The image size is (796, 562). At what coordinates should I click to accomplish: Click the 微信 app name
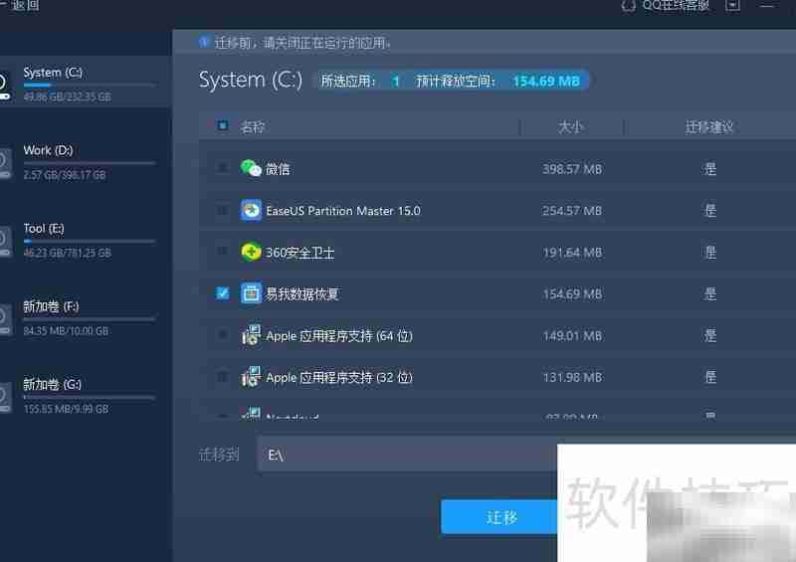pyautogui.click(x=278, y=169)
